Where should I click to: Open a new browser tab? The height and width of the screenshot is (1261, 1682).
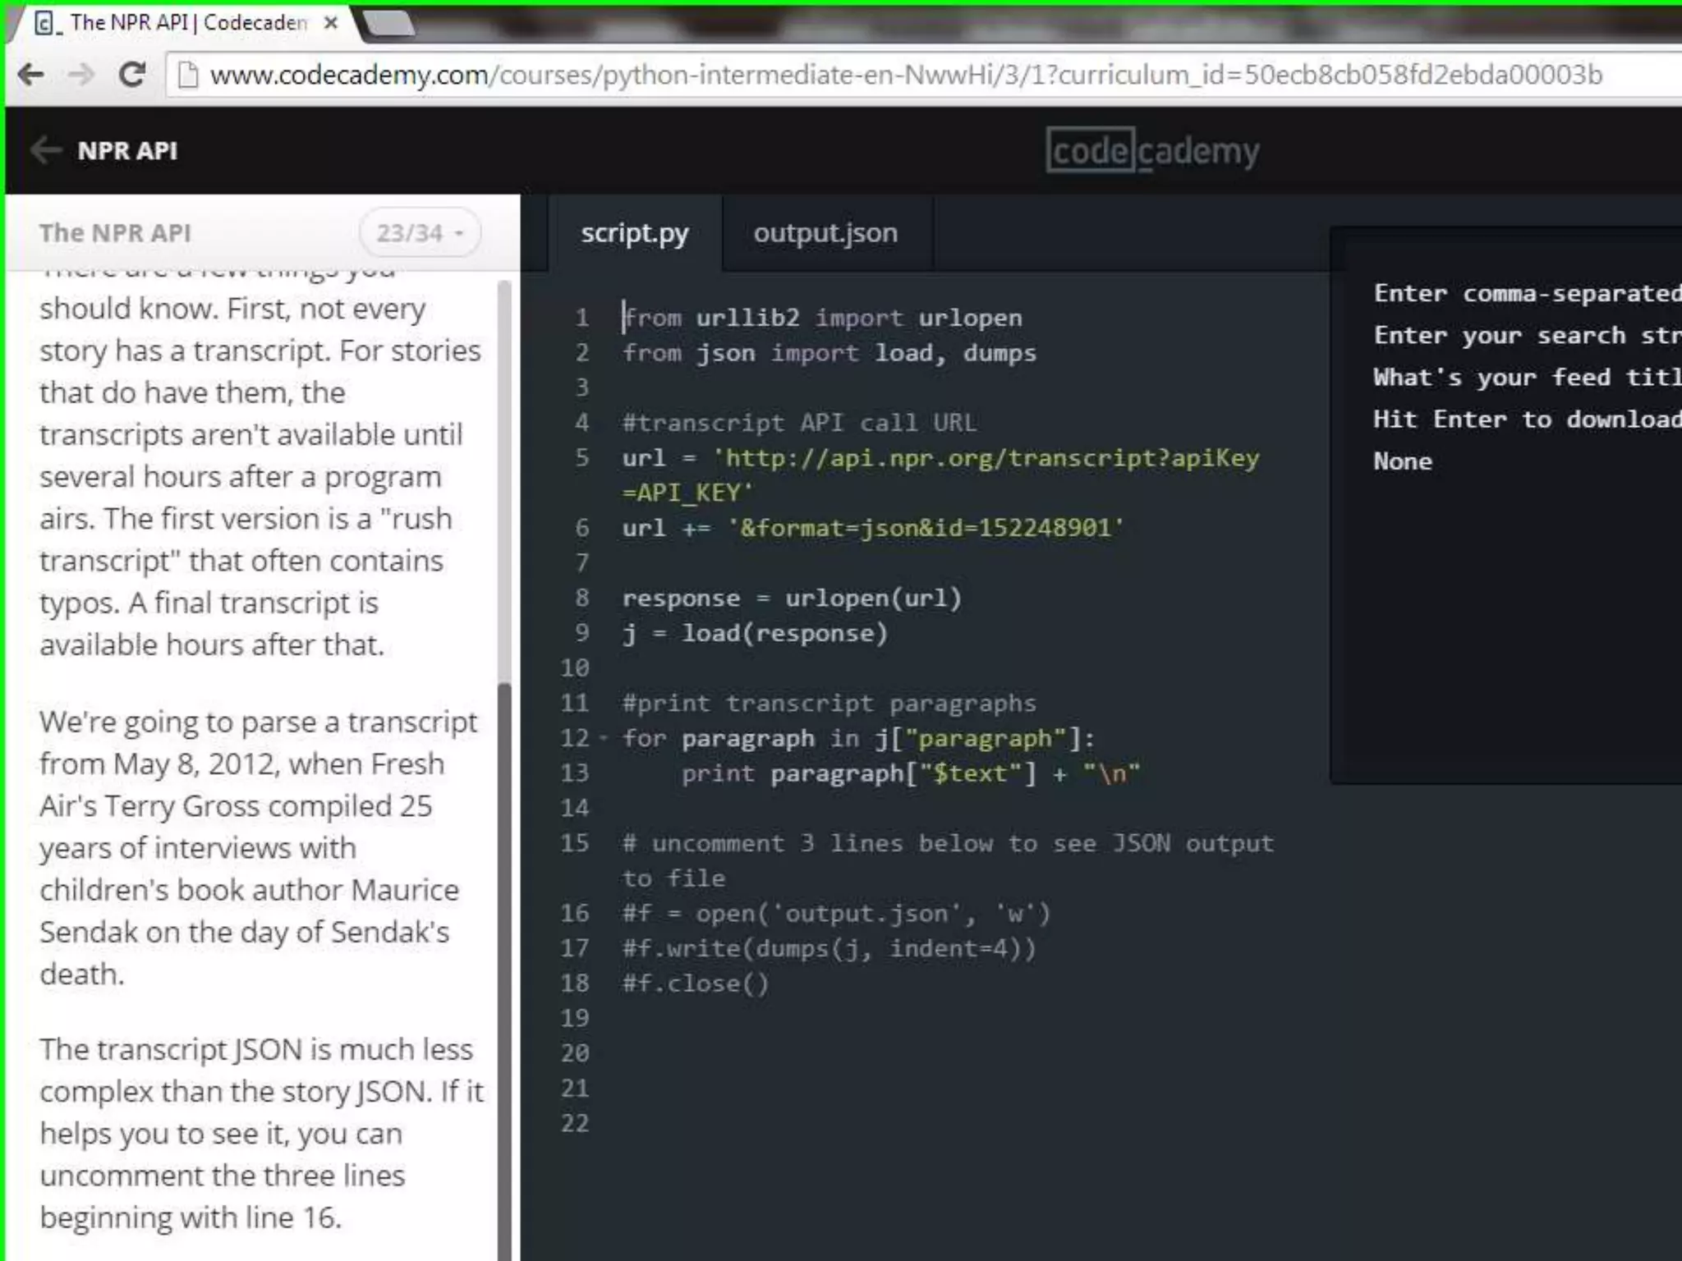pos(388,24)
